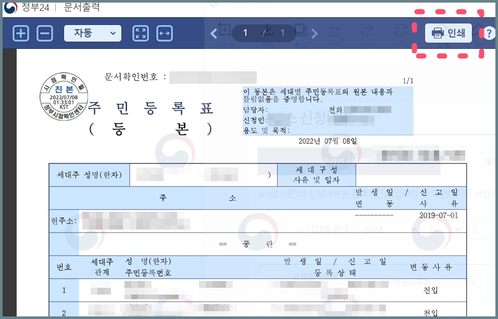Expand the month dropdown showing 7
This screenshot has height=319, width=498.
coord(444,229)
